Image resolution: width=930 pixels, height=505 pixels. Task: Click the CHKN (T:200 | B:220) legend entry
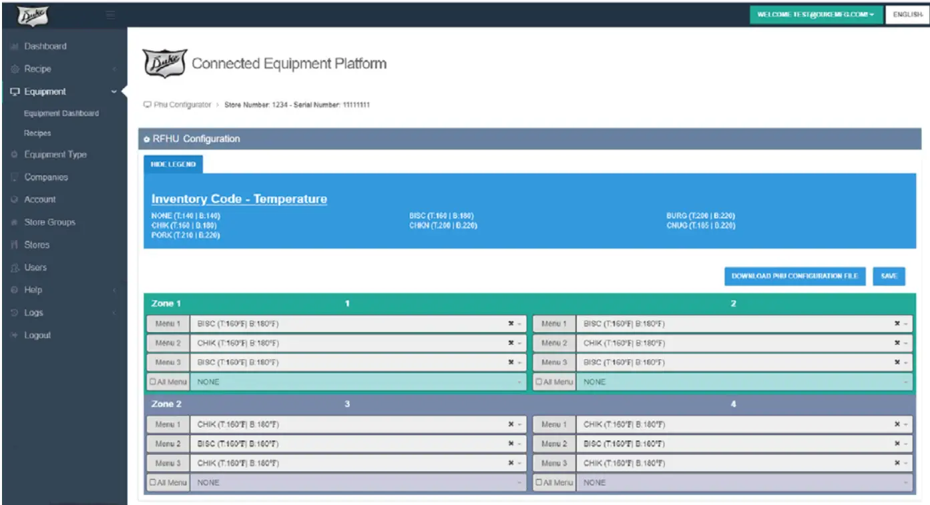[x=443, y=225]
